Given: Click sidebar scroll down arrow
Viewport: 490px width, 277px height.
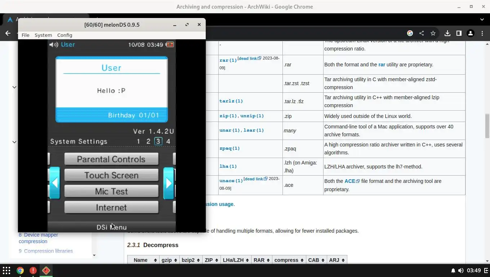Looking at the screenshot, I should (94, 255).
